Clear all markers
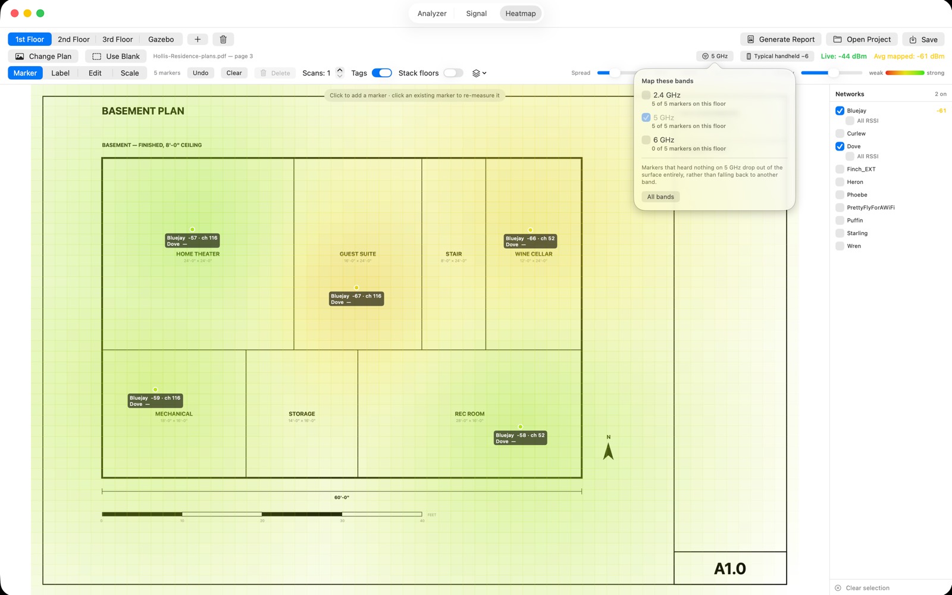Viewport: 952px width, 595px height. (x=234, y=73)
